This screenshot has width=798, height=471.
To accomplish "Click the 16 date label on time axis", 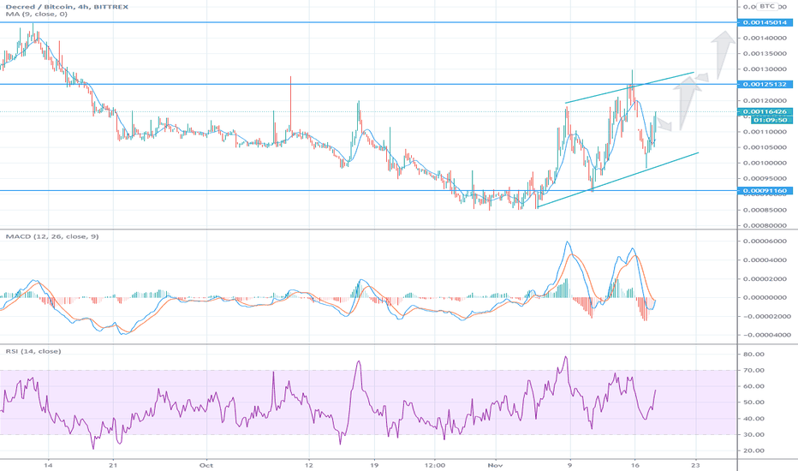I will tap(634, 465).
